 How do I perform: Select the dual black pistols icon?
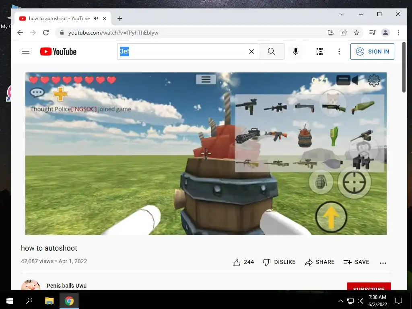coord(363,162)
